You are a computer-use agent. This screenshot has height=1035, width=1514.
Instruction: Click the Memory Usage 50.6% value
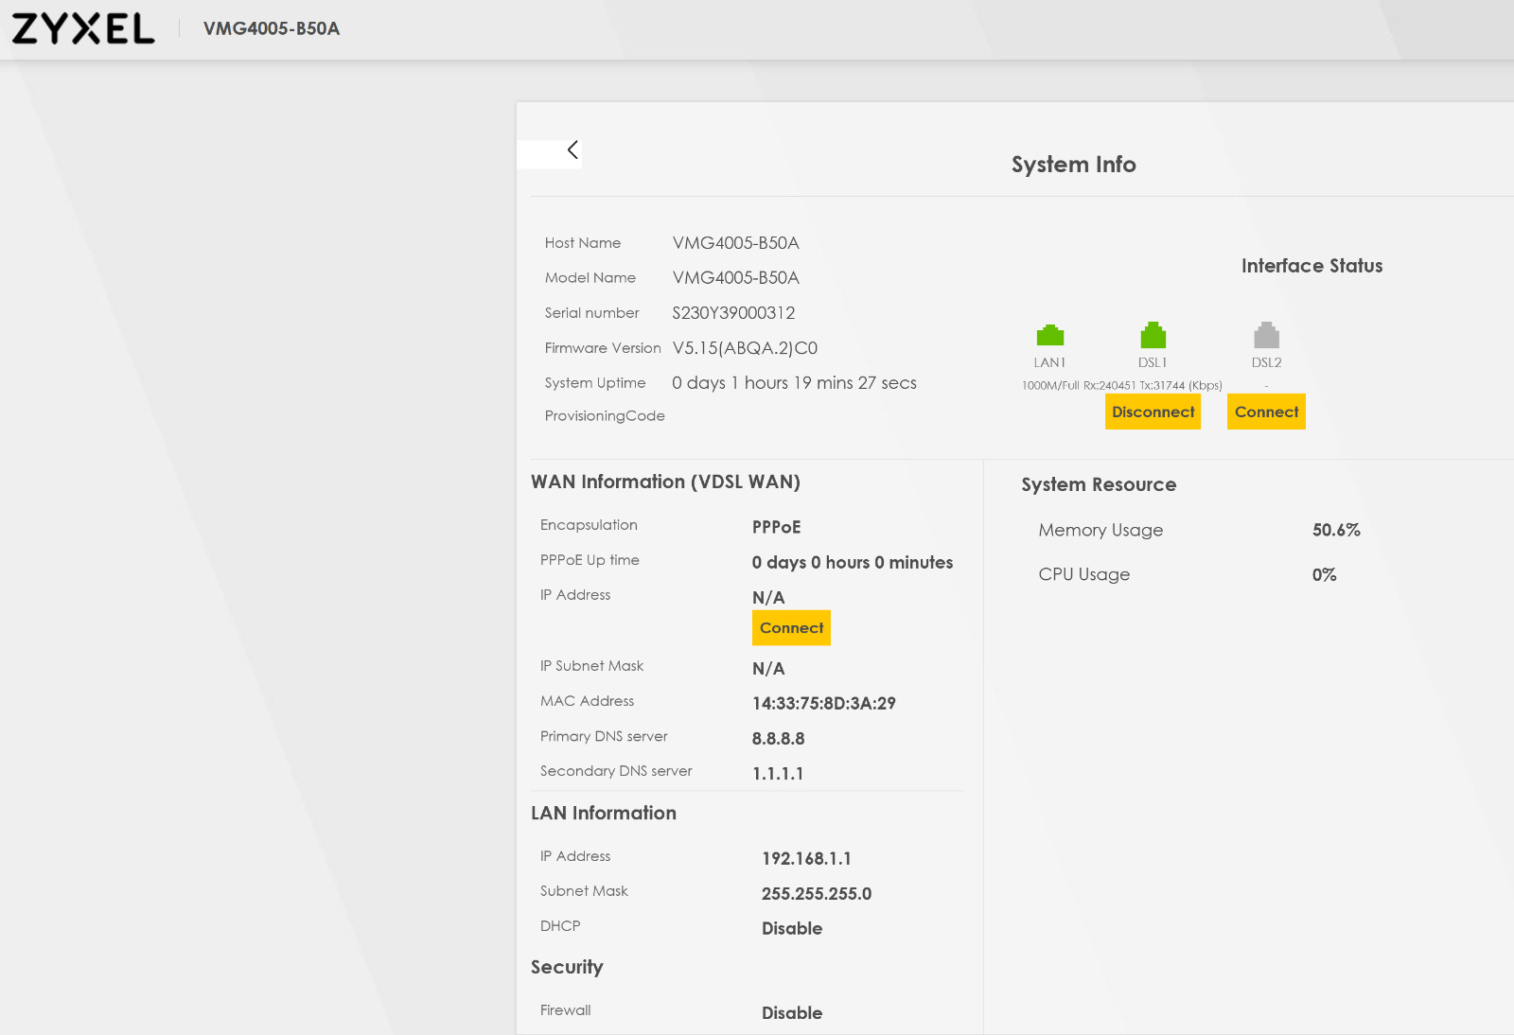(1336, 531)
